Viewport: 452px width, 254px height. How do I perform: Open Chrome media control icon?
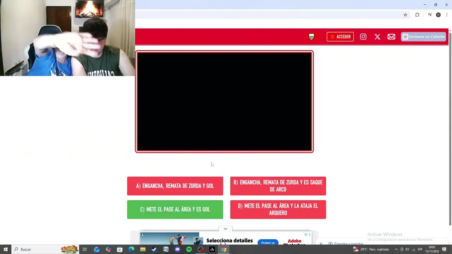tap(430, 15)
